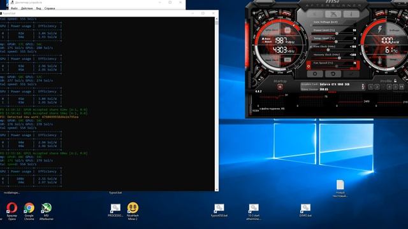
Task: Select Afterburner profile slot 5
Action: 395,87
